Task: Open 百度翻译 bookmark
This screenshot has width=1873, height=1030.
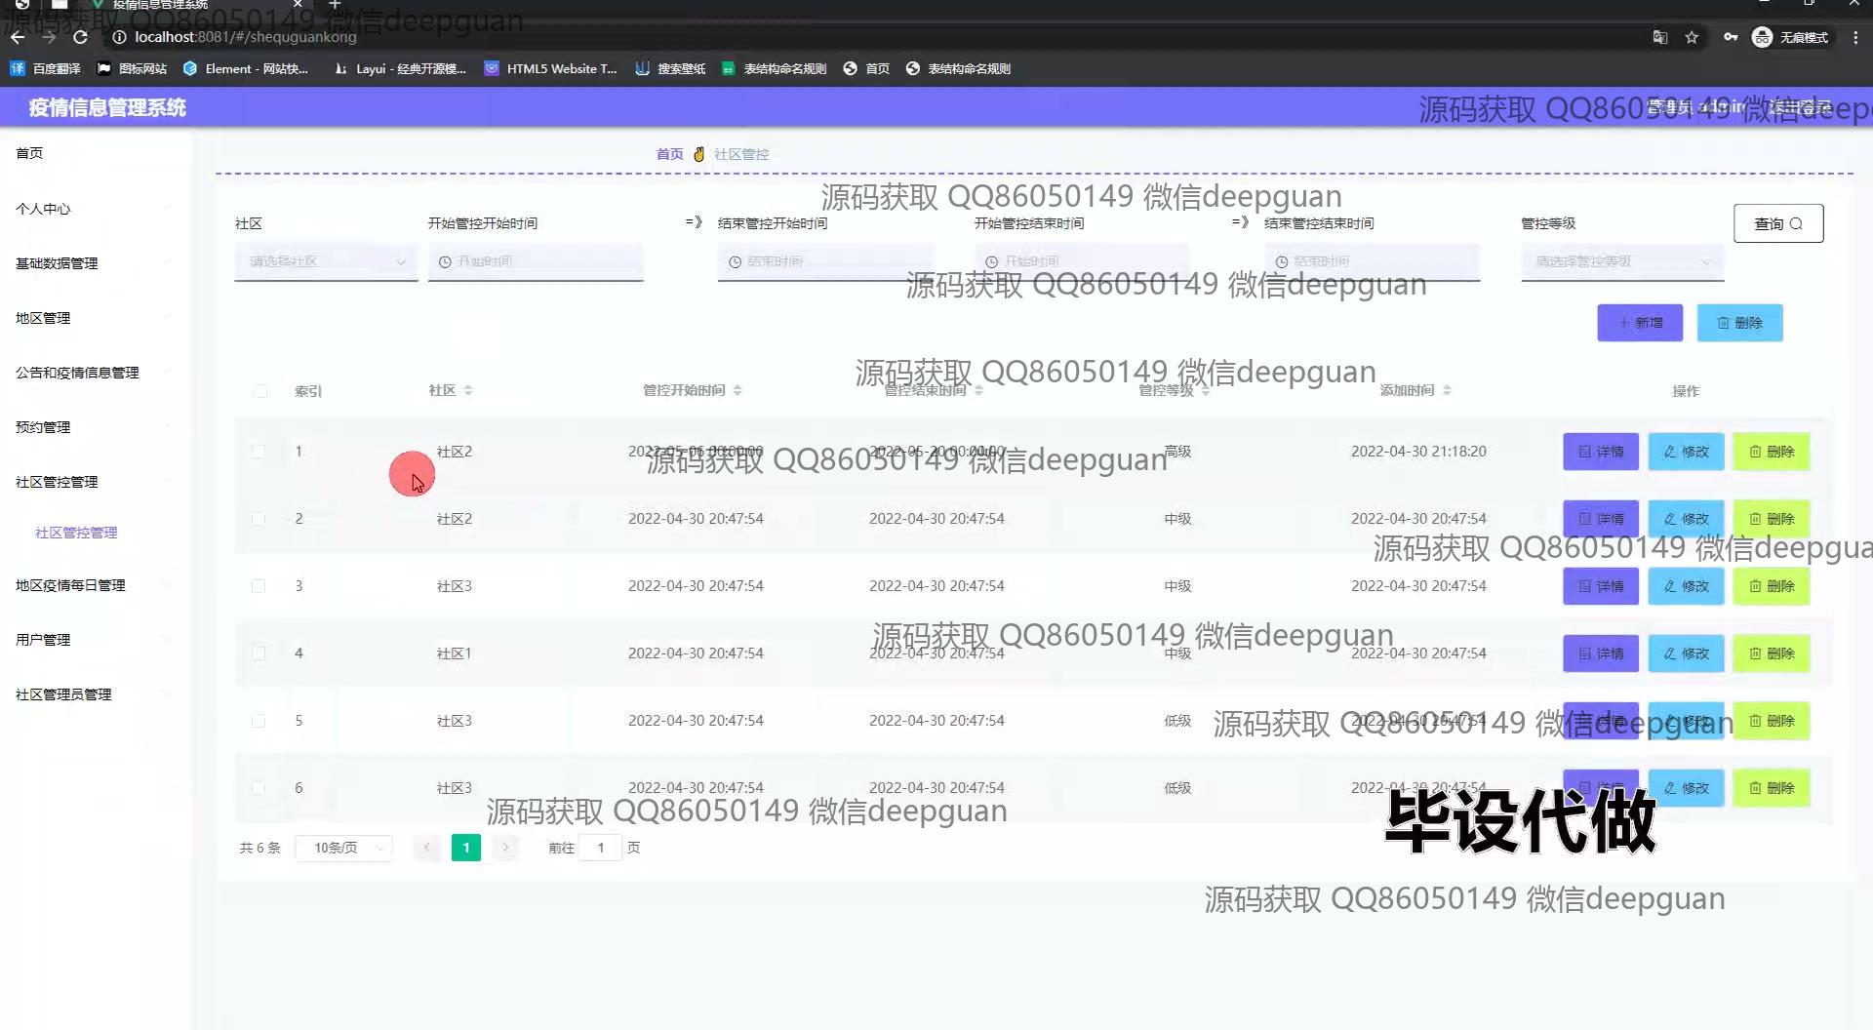Action: coord(46,68)
